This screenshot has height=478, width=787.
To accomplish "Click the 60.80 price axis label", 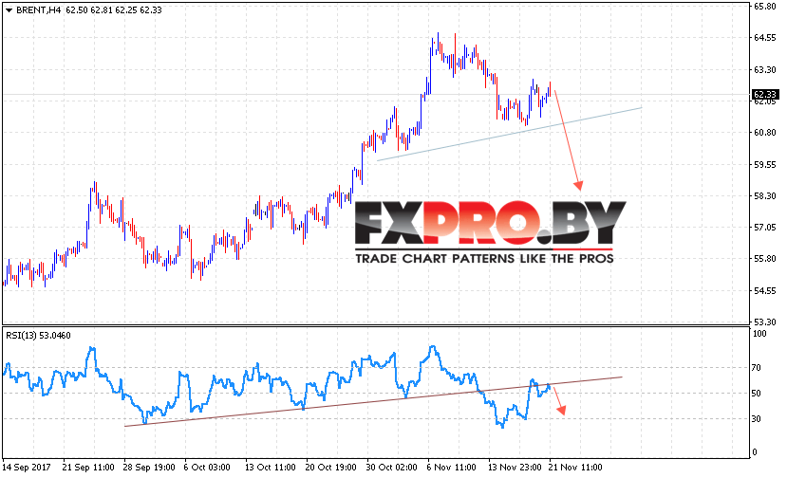I will [x=765, y=133].
